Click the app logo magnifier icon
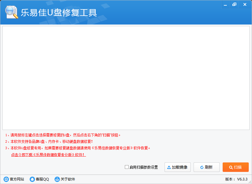This screenshot has width=252, height=184. click(12, 12)
